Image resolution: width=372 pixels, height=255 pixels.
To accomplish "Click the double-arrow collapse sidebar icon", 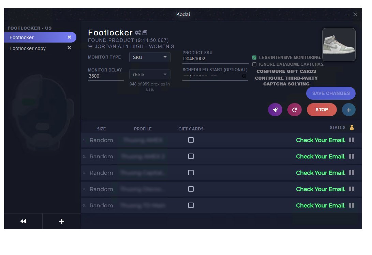I will pos(23,221).
